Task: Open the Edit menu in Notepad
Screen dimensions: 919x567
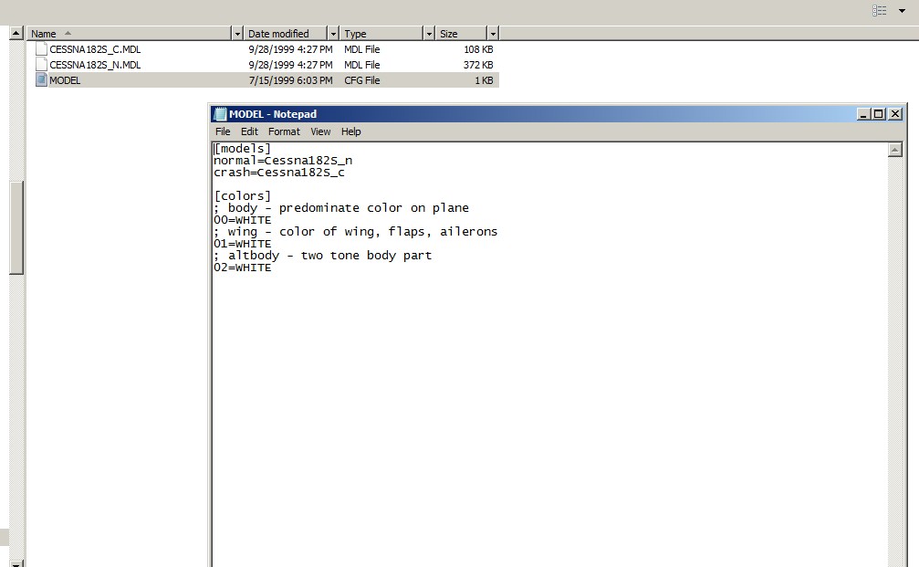Action: coord(249,131)
